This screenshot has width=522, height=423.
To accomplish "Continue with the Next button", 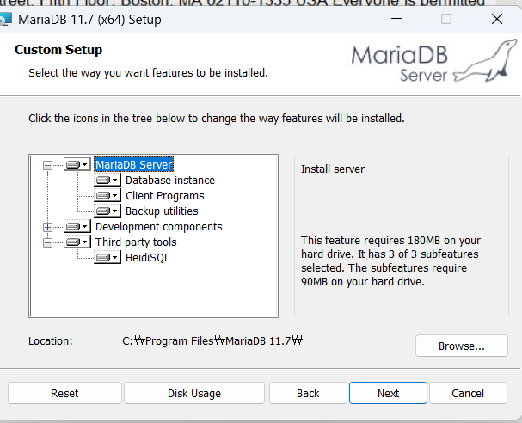I will point(388,394).
